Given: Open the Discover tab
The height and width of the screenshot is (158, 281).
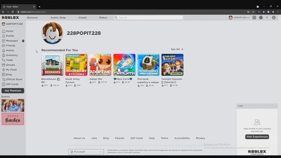Looking at the screenshot, I should click(x=32, y=18).
